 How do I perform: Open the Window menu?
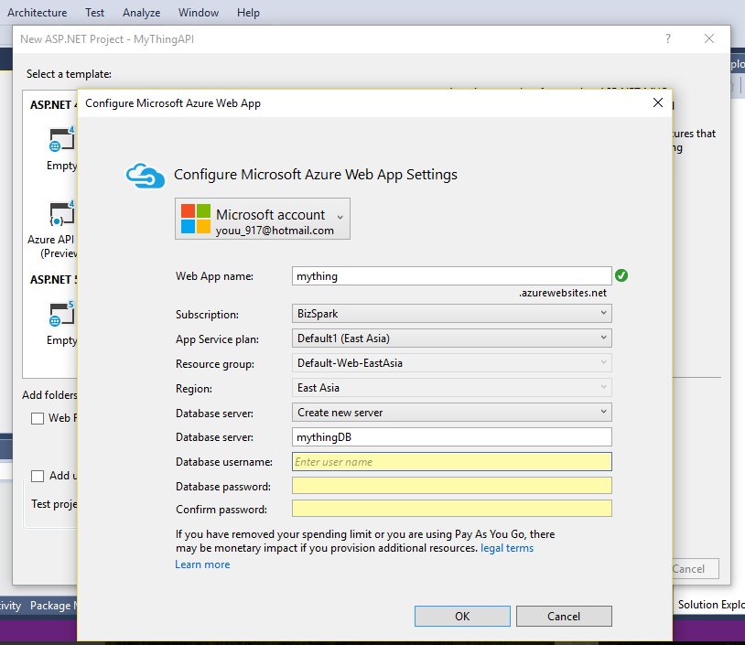(199, 13)
